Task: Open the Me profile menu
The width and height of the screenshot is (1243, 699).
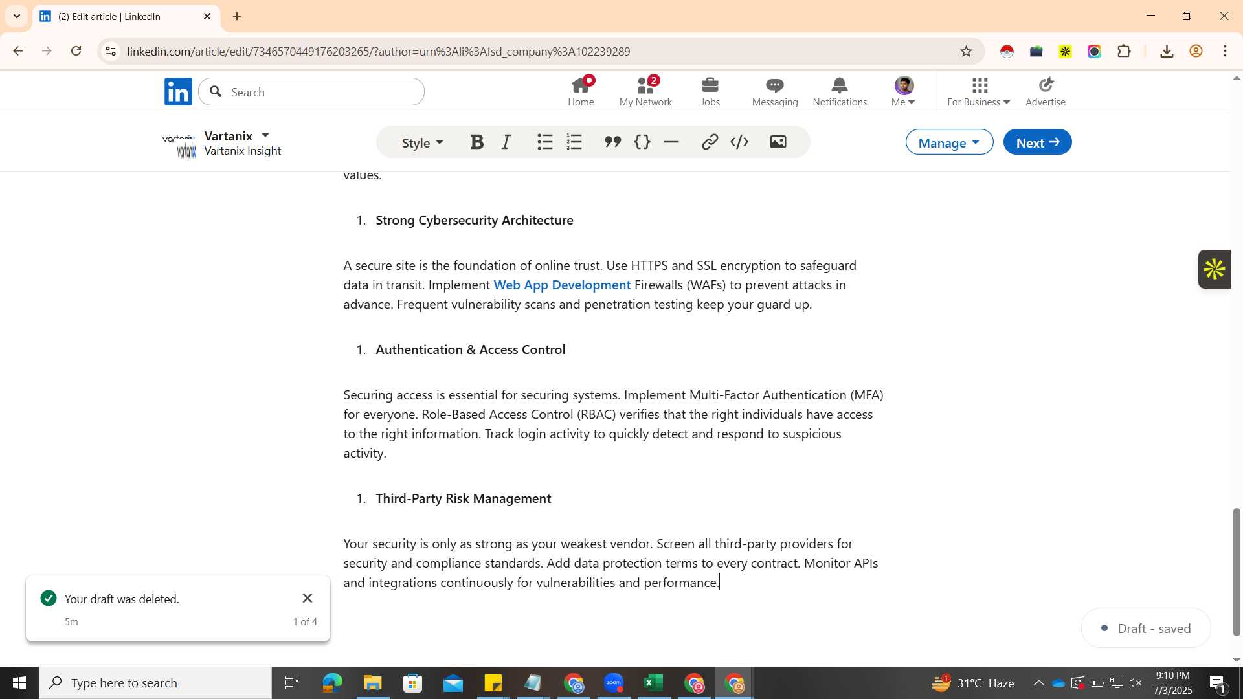Action: coord(904,91)
